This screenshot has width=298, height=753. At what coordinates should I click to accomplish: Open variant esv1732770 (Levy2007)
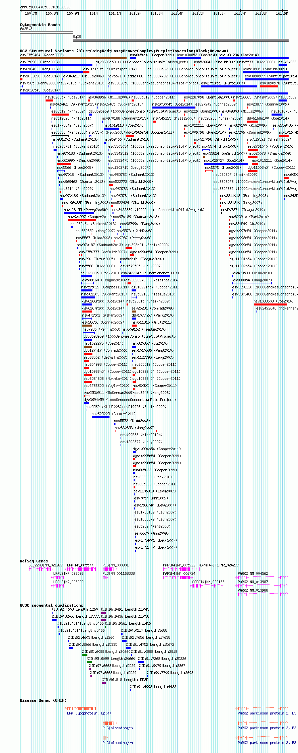pyautogui.click(x=156, y=547)
